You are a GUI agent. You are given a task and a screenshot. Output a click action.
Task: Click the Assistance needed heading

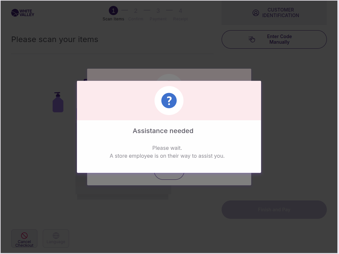pyautogui.click(x=163, y=131)
